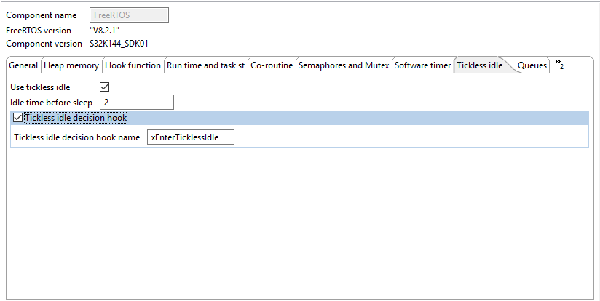
Task: Click the Idle time before sleep field
Action: [x=137, y=102]
